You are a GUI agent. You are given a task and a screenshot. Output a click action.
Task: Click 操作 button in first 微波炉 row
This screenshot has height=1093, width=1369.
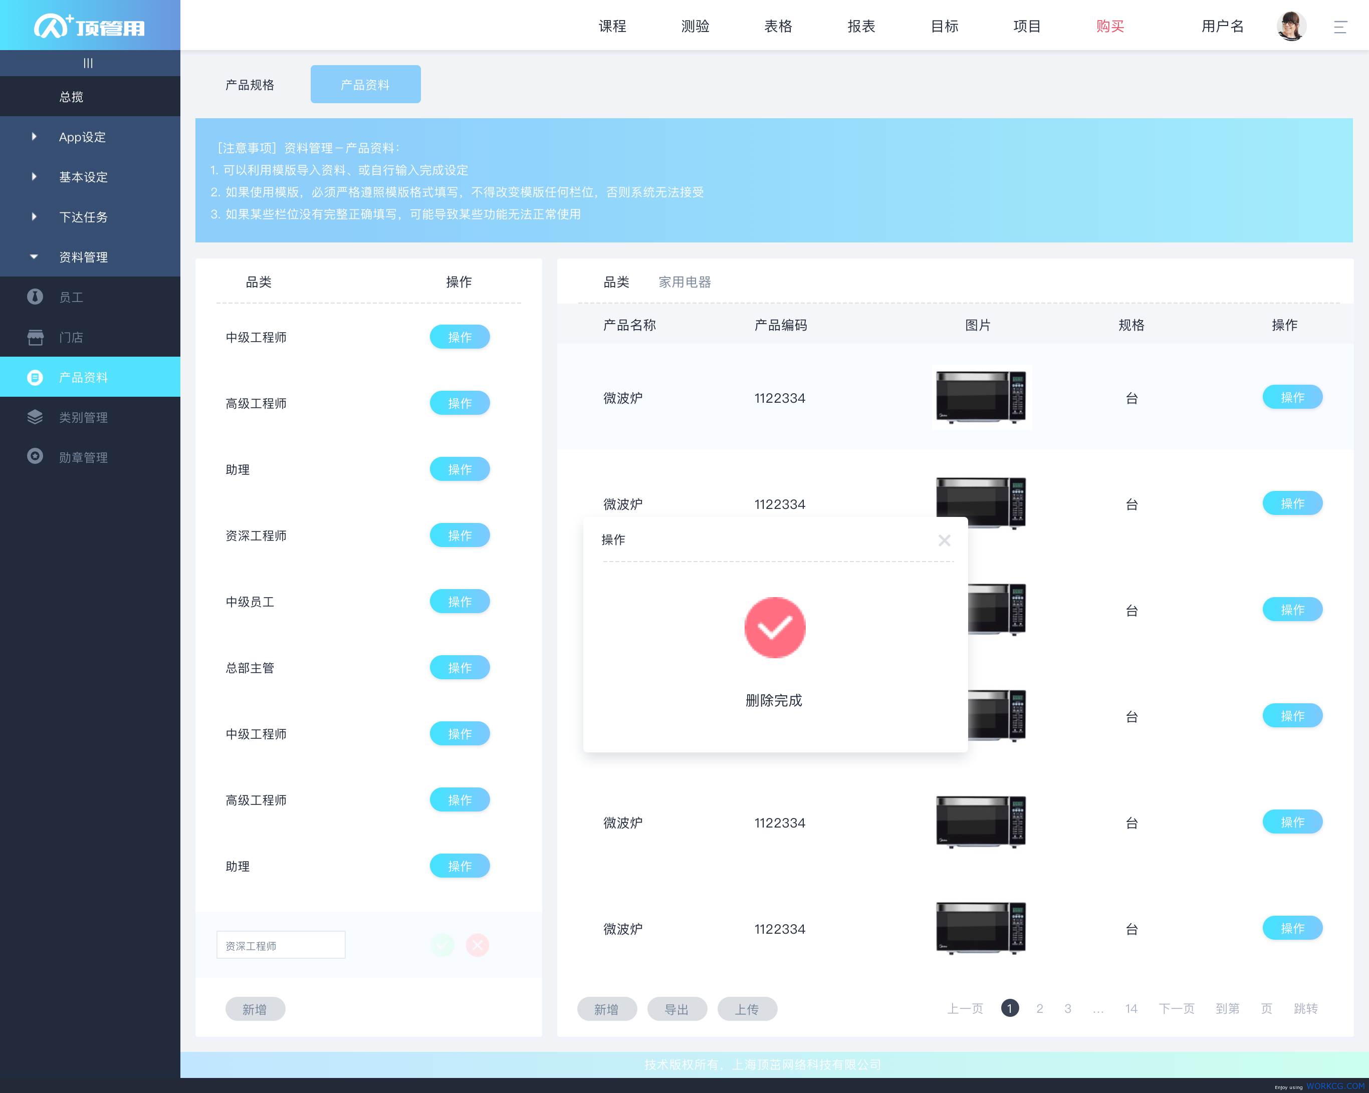point(1292,397)
